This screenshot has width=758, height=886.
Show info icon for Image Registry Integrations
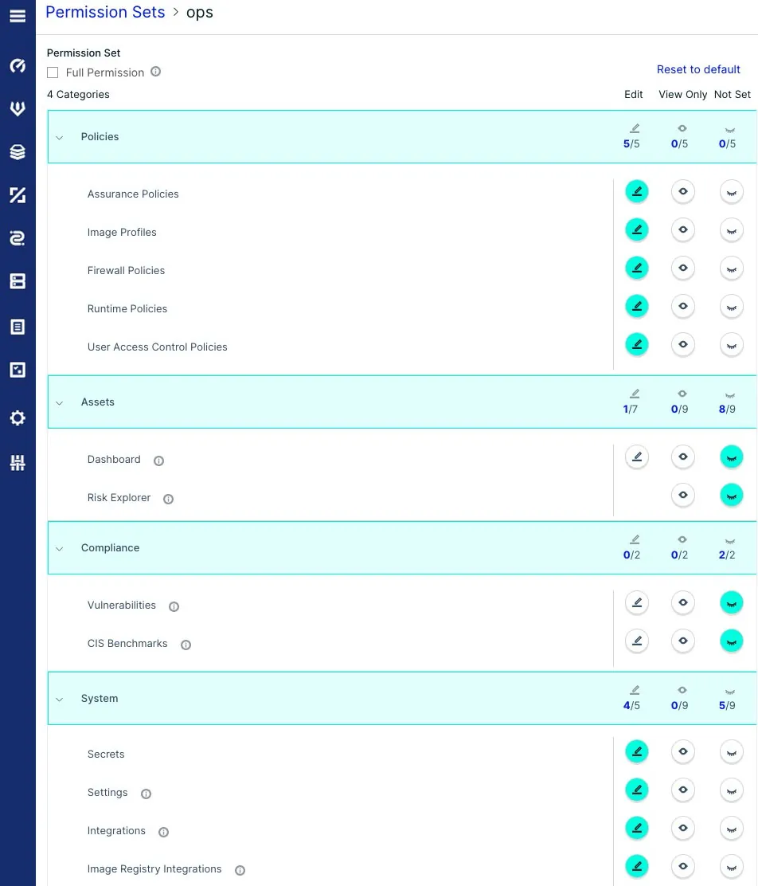(240, 870)
